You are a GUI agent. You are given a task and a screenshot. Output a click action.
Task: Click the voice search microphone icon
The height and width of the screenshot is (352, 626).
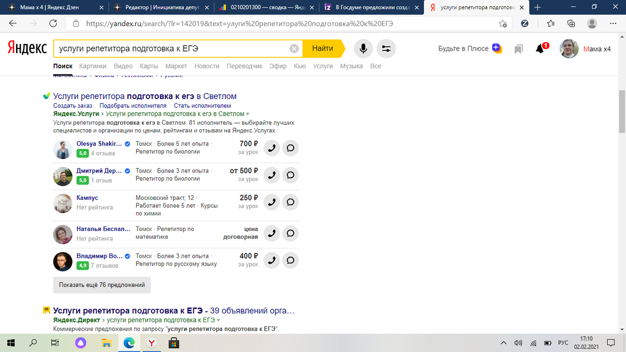[363, 49]
